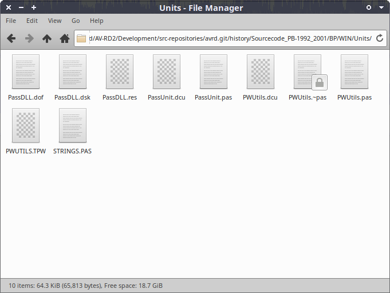Go back to the previous folder
This screenshot has width=390, height=293.
click(11, 38)
